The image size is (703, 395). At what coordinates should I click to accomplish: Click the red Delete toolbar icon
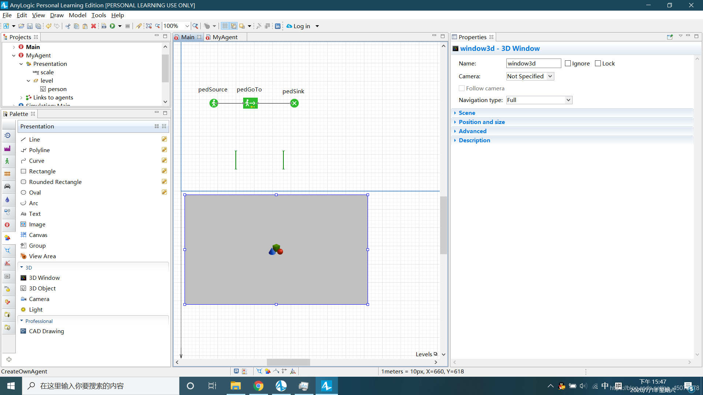tap(93, 26)
